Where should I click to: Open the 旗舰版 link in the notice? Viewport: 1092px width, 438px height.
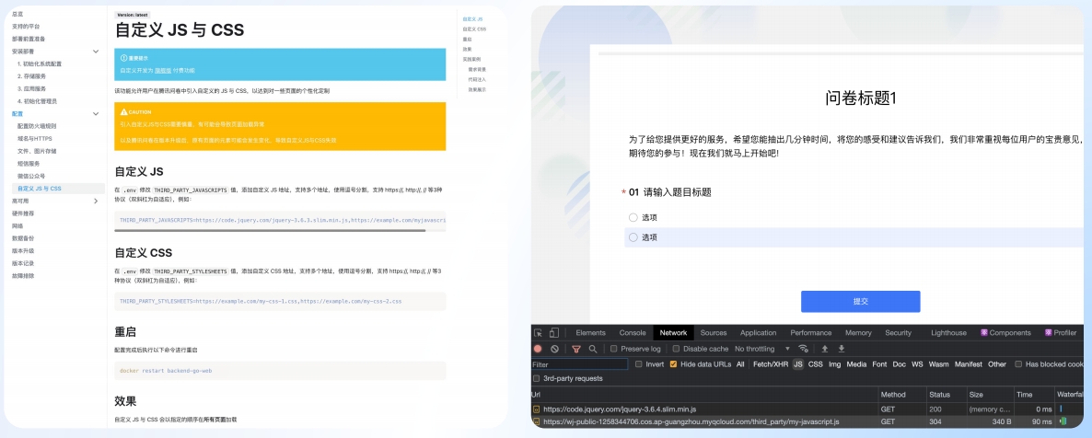[x=162, y=70]
